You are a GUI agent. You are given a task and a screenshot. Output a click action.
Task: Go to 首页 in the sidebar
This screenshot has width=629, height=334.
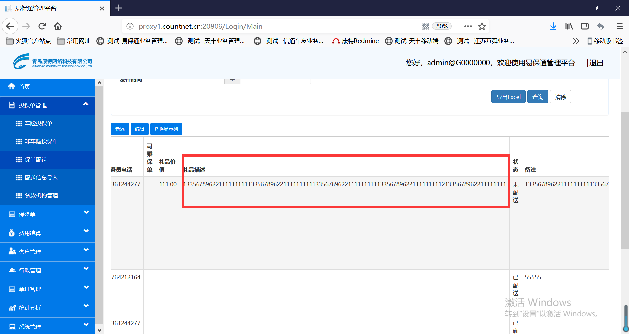tap(48, 87)
